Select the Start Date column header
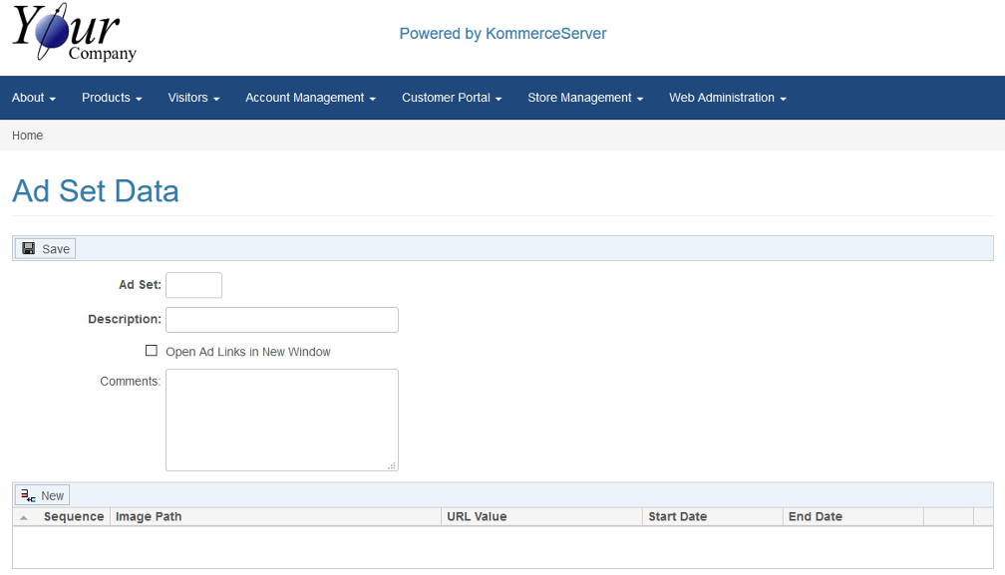This screenshot has width=1005, height=575. [x=678, y=517]
